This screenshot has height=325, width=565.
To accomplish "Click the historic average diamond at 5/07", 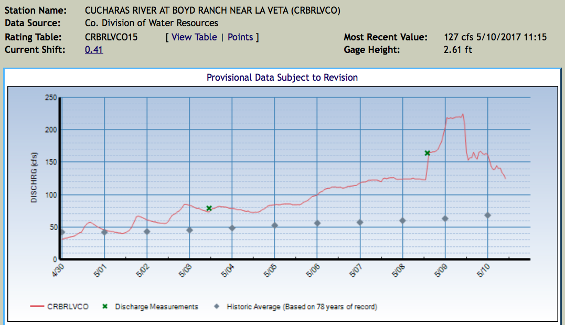I will 360,222.
